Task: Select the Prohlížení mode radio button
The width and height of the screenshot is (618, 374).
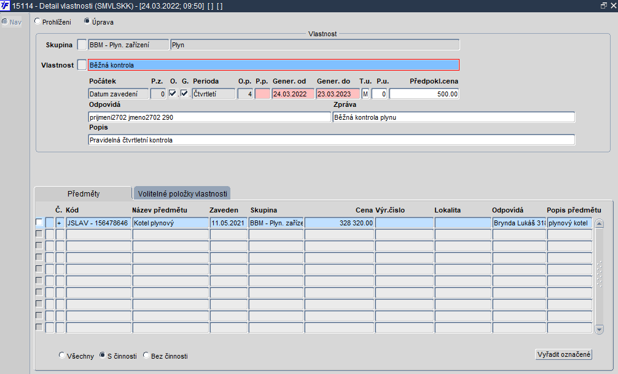Action: coord(37,21)
